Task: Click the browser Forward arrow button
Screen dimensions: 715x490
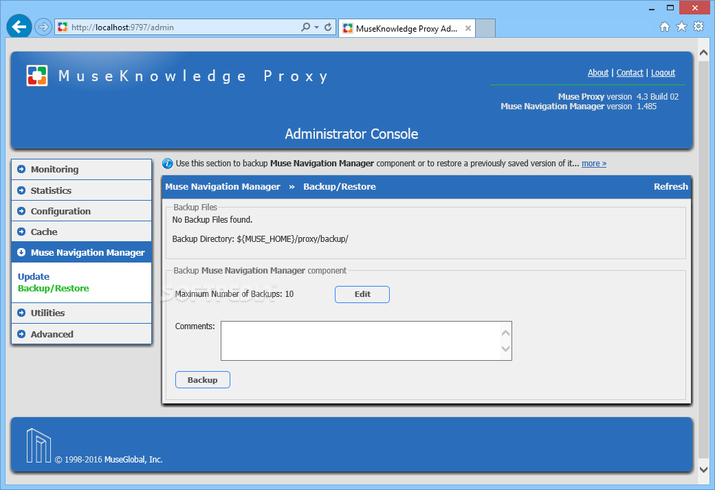Action: pos(43,27)
